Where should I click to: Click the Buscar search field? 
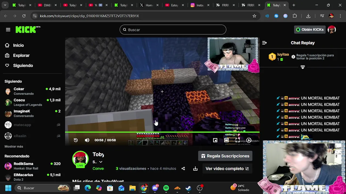tap(173, 30)
